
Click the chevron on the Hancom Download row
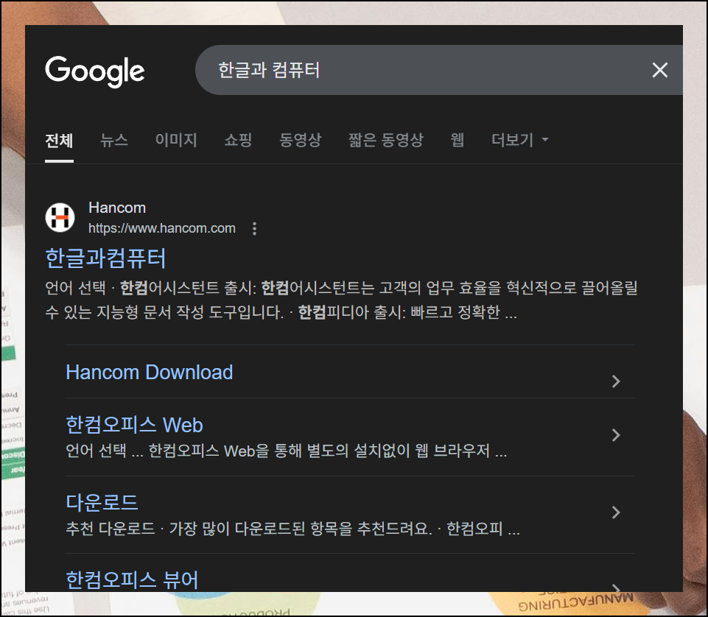(616, 381)
